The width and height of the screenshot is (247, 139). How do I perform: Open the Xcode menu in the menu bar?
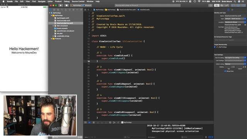[x=10, y=2]
